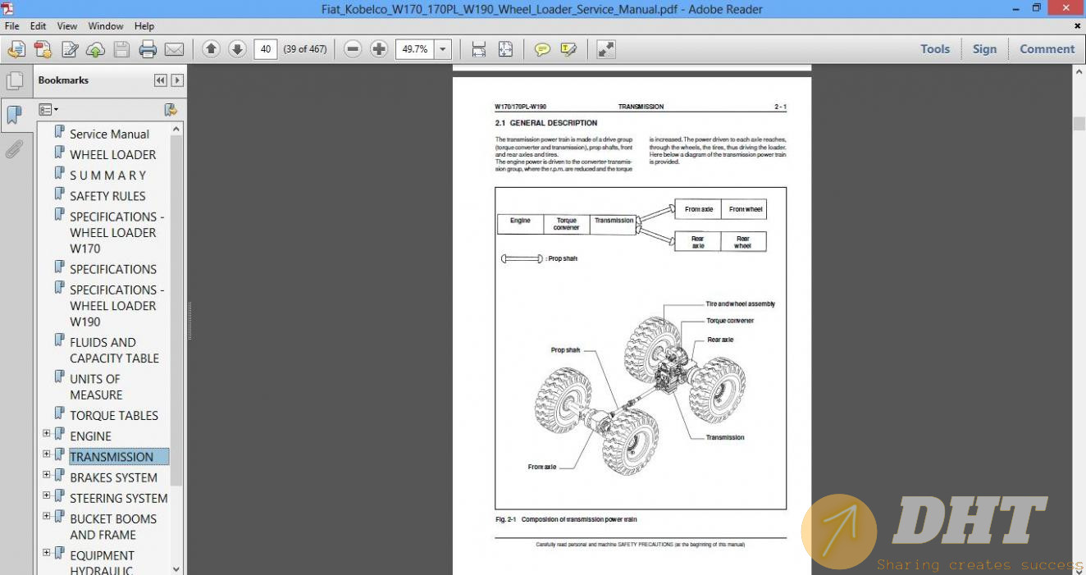The image size is (1086, 575).
Task: Select the ENGINE bookmark label
Action: click(x=90, y=436)
